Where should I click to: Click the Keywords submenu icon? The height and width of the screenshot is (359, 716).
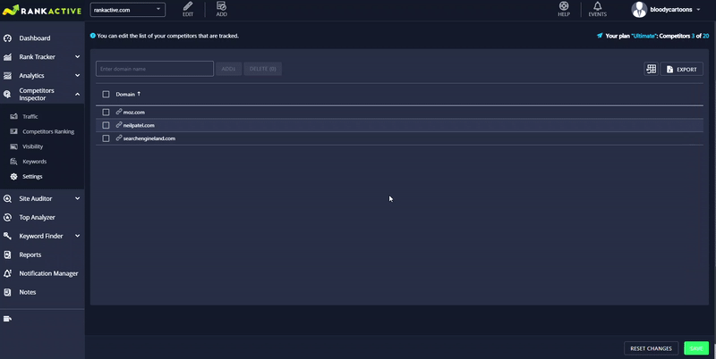(x=13, y=162)
